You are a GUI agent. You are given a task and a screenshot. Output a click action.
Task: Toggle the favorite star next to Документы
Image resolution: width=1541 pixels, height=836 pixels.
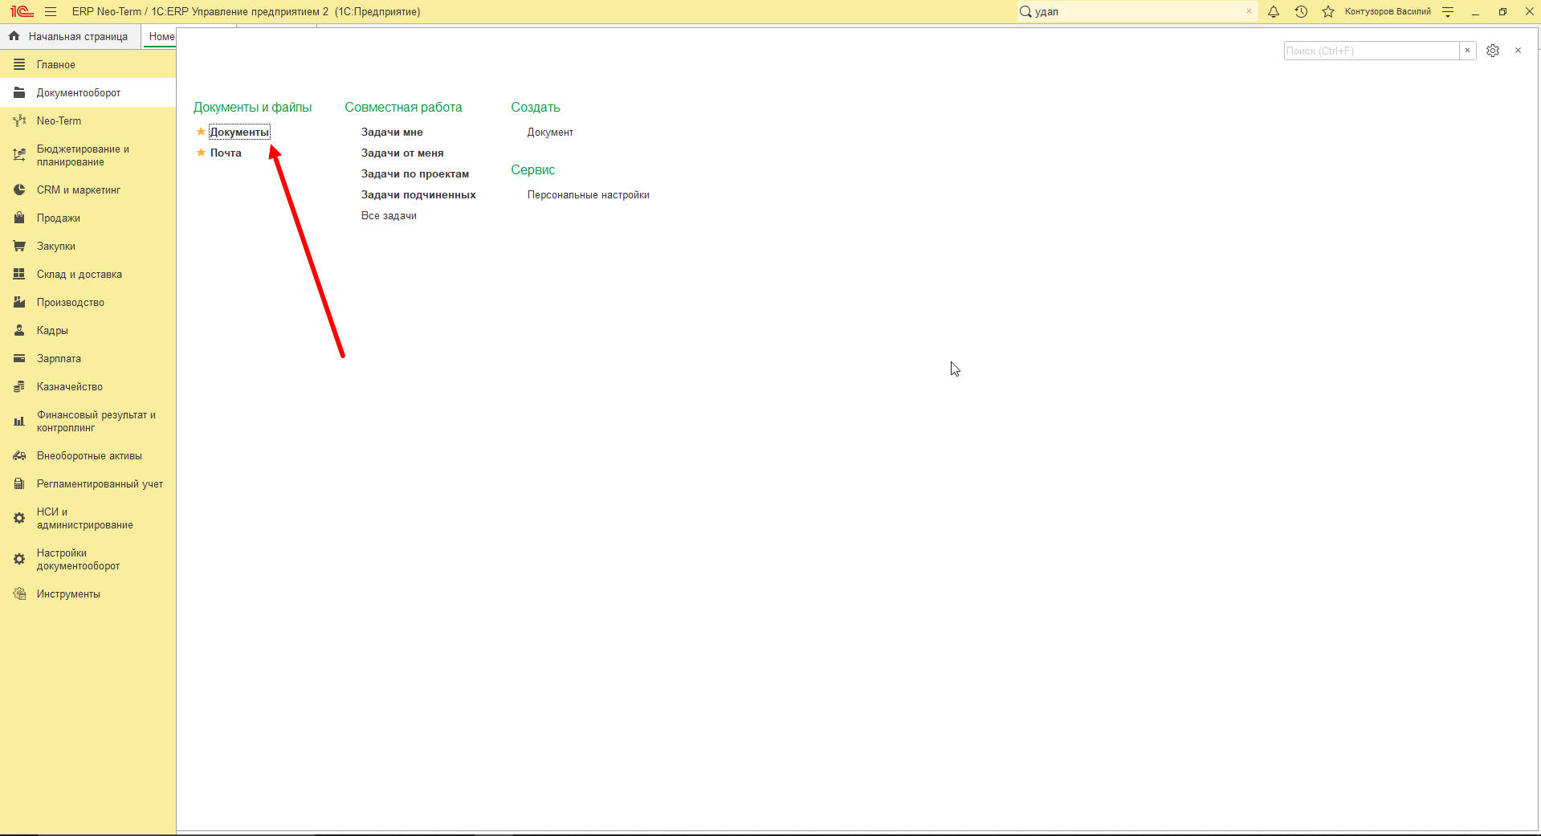pos(201,132)
